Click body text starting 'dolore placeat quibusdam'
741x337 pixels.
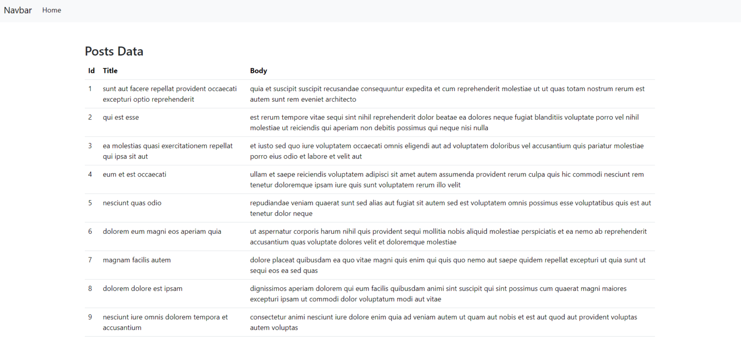tap(448, 265)
